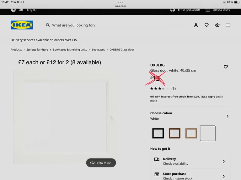Open the star rating reviews (5)
The height and width of the screenshot is (180, 241).
[163, 88]
